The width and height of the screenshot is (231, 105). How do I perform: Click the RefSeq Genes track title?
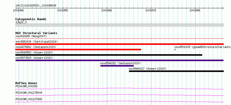click(26, 83)
